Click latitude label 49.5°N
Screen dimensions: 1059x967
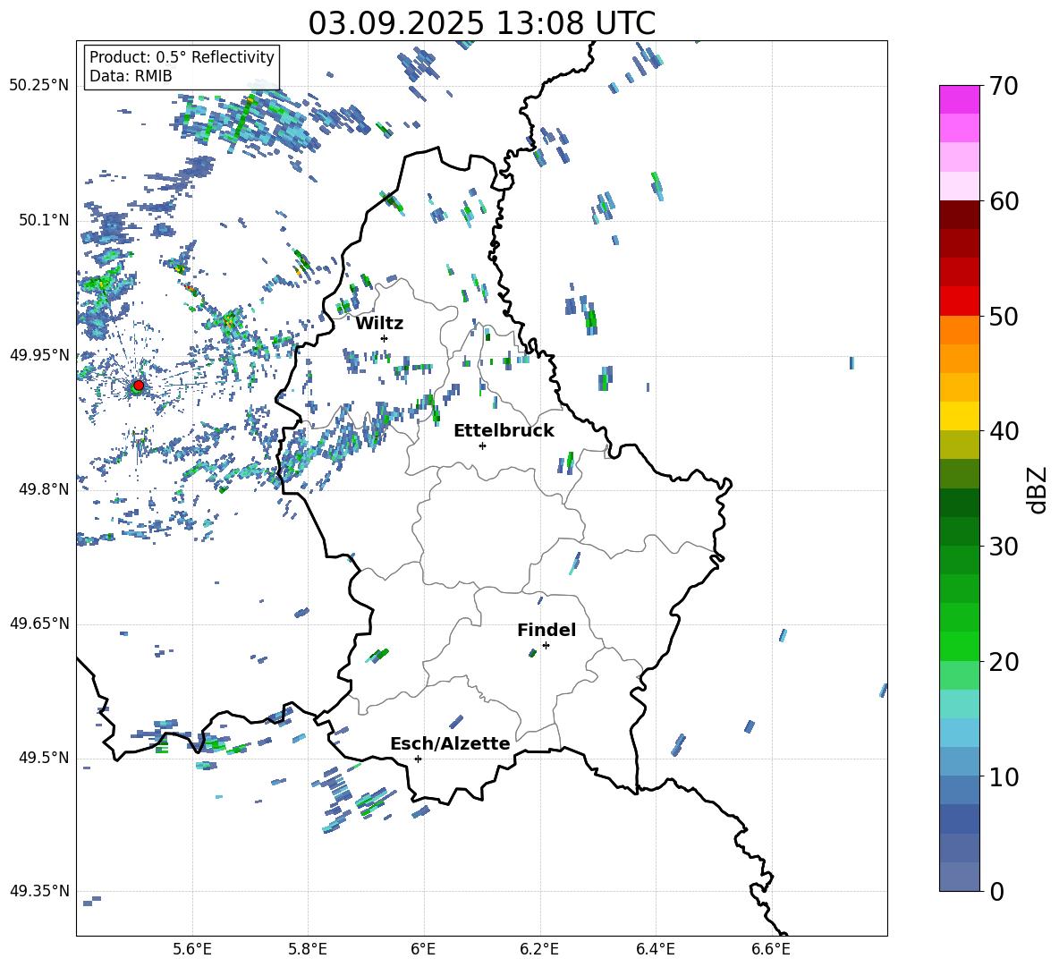(44, 757)
